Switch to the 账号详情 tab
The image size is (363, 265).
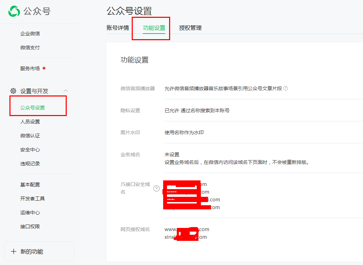tap(118, 28)
